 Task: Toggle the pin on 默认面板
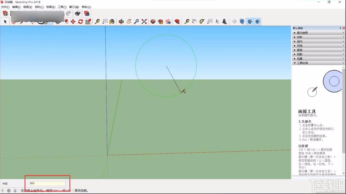point(341,28)
